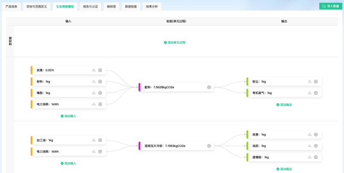
Task: Remove the 配料 unit process node
Action: (x=209, y=87)
